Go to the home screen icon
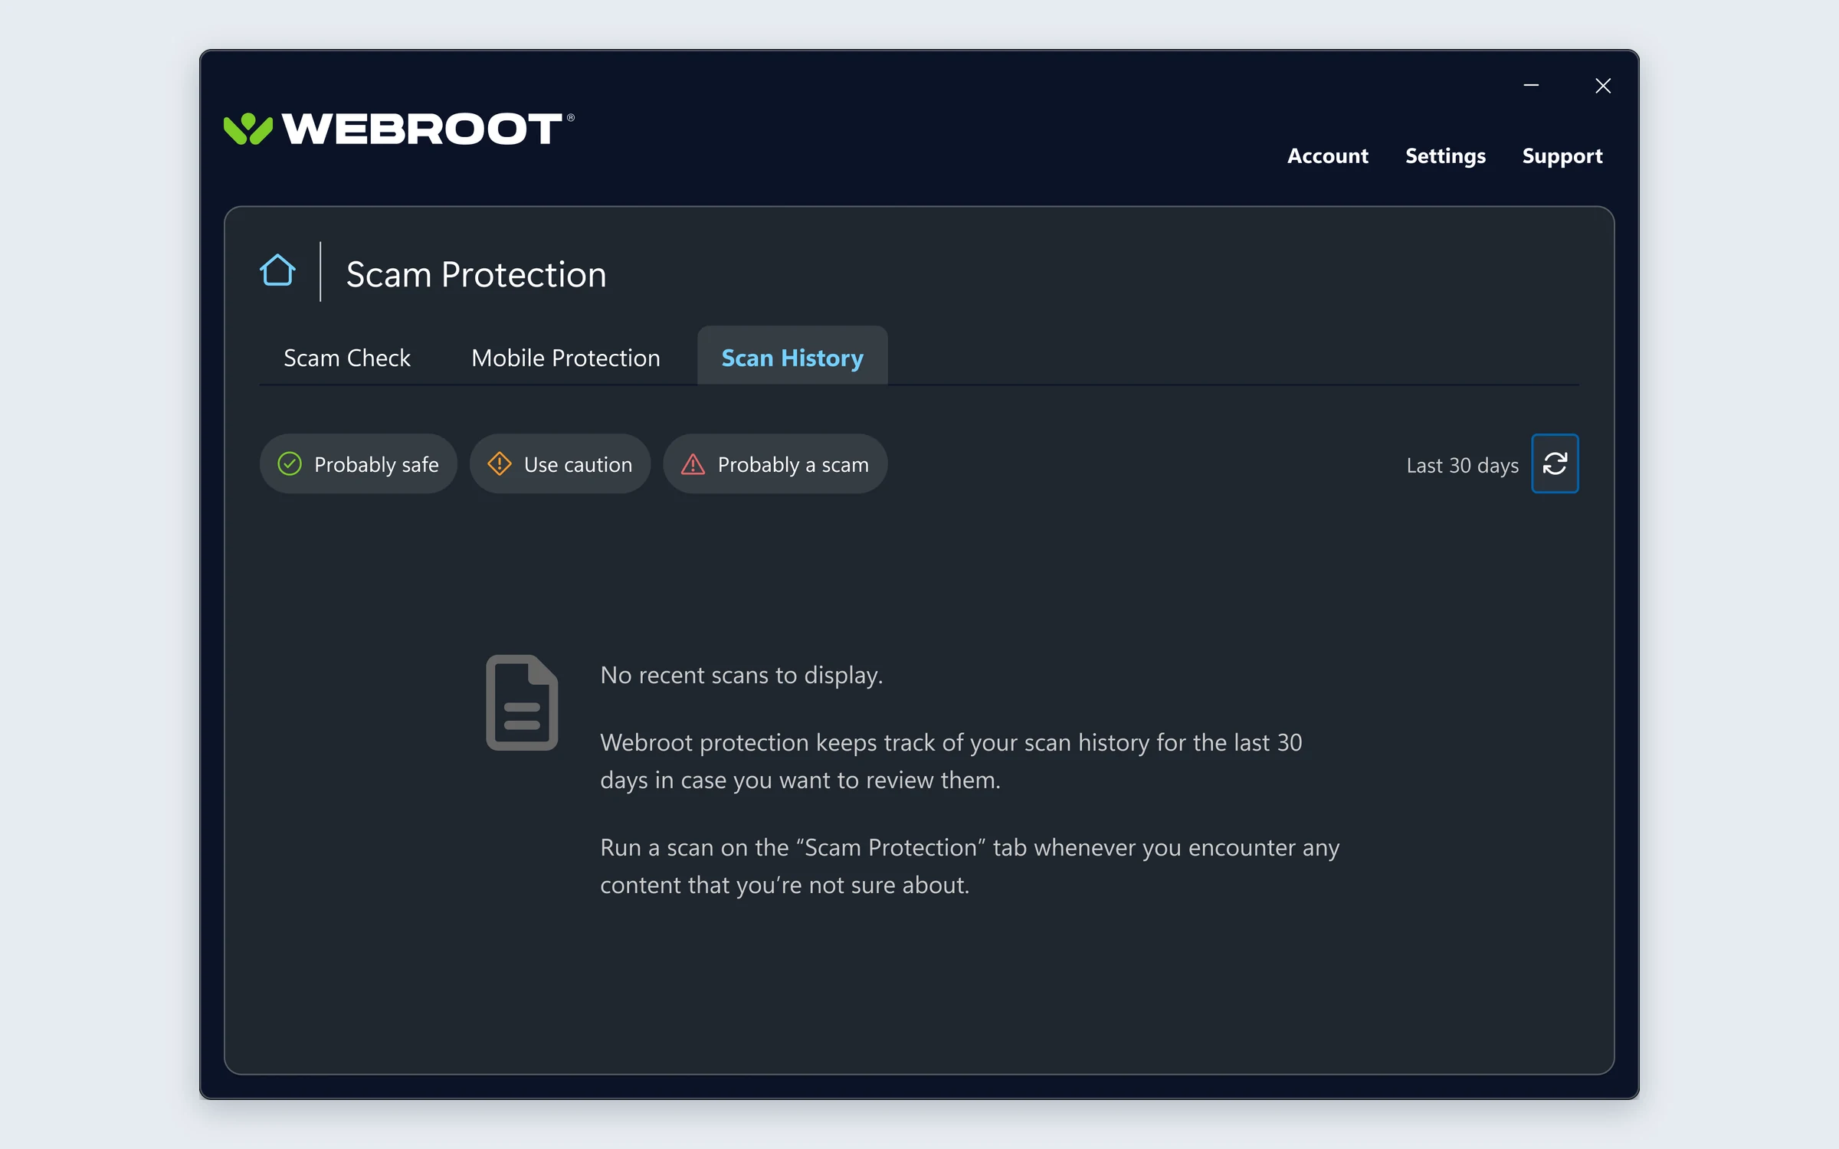The width and height of the screenshot is (1839, 1149). click(x=277, y=270)
